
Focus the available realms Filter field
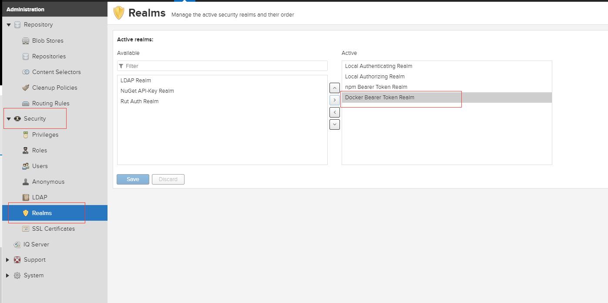pyautogui.click(x=222, y=66)
